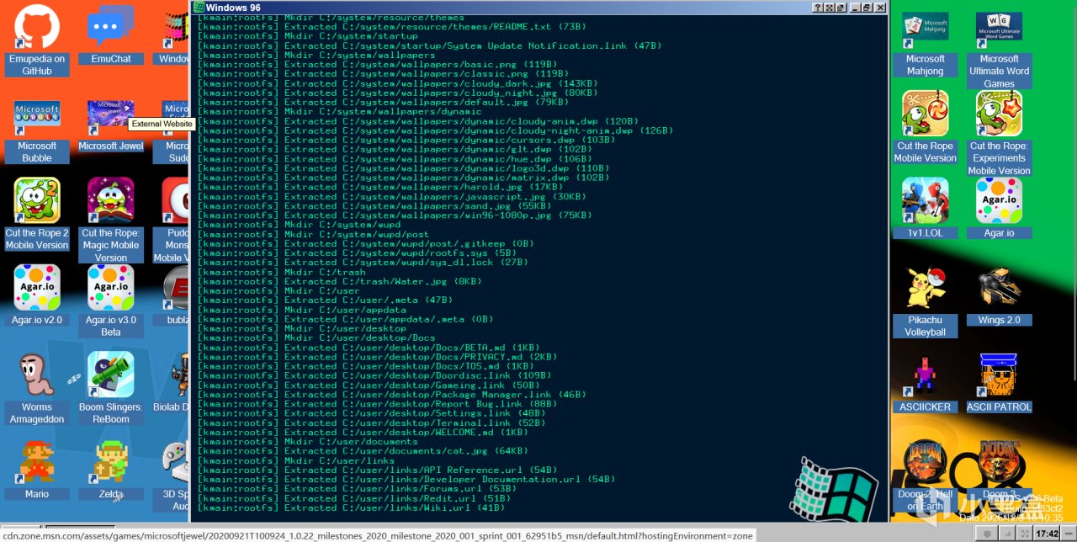The image size is (1077, 542).
Task: Open Cut the Rope 2 Mobile Version
Action: coord(36,214)
